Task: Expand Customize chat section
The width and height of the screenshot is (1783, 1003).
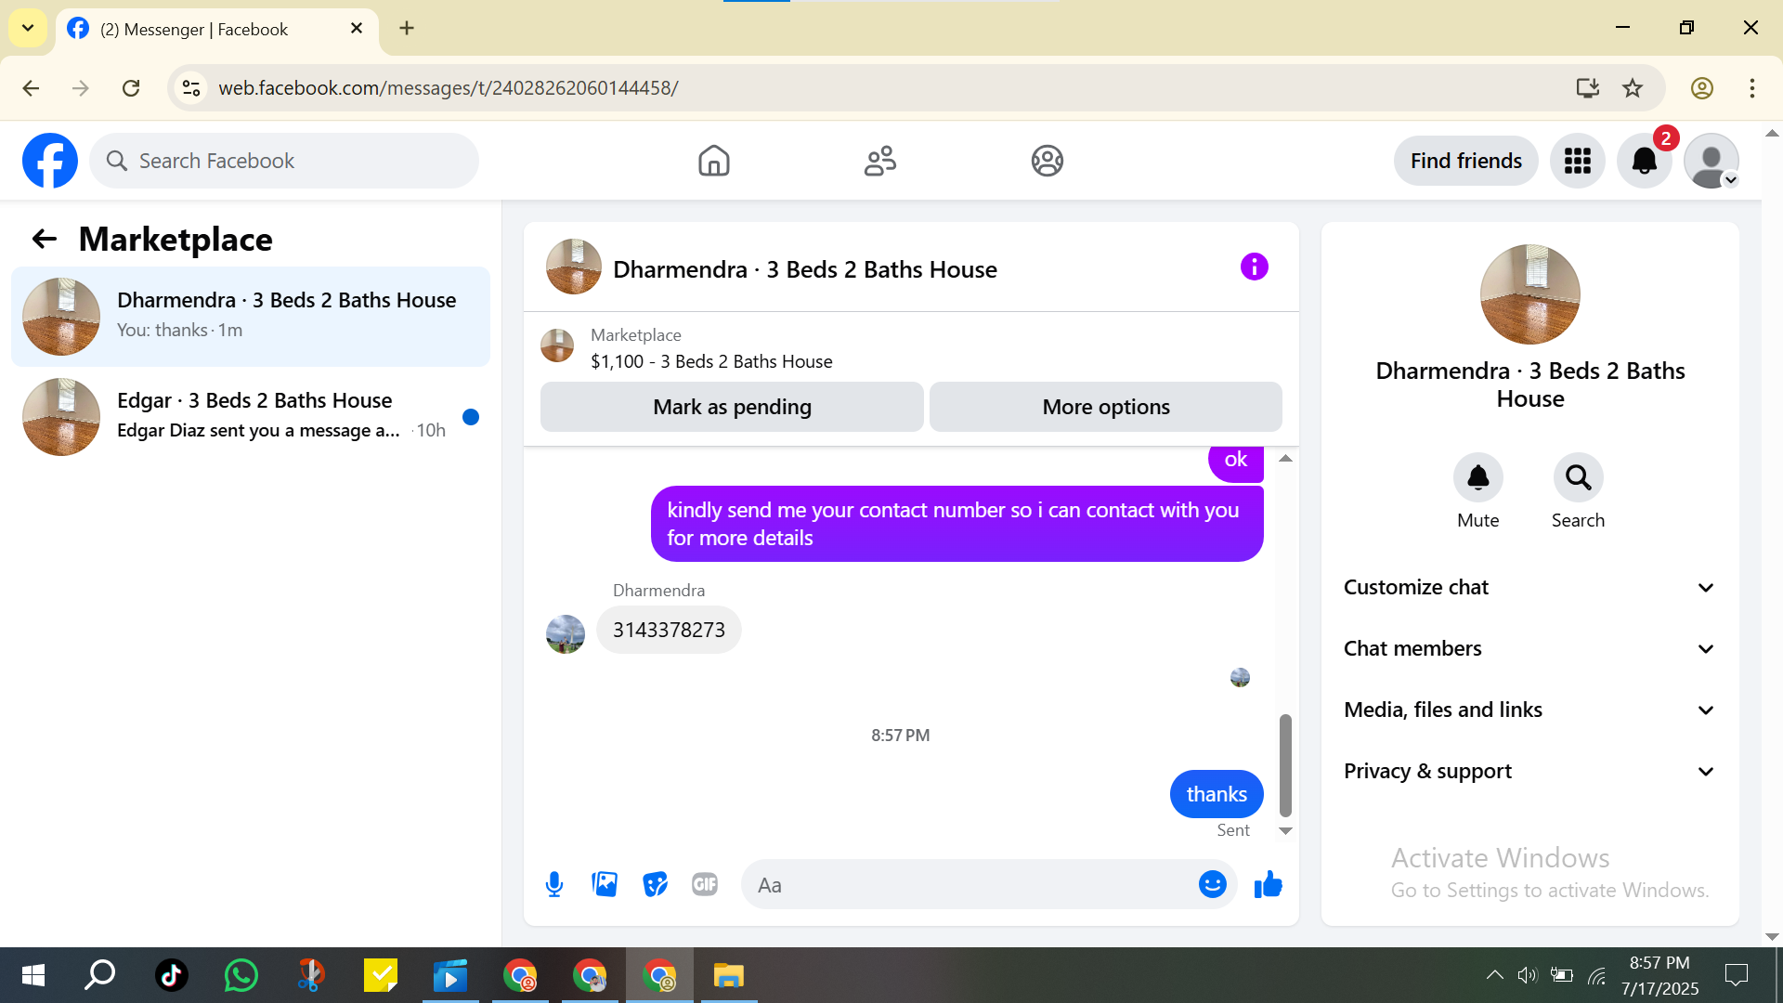Action: [x=1529, y=587]
